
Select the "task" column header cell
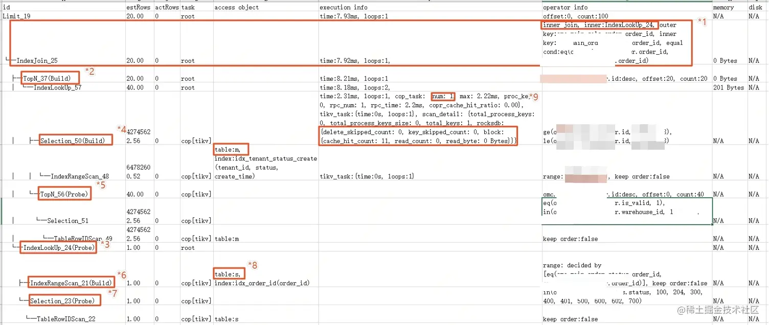(x=196, y=7)
